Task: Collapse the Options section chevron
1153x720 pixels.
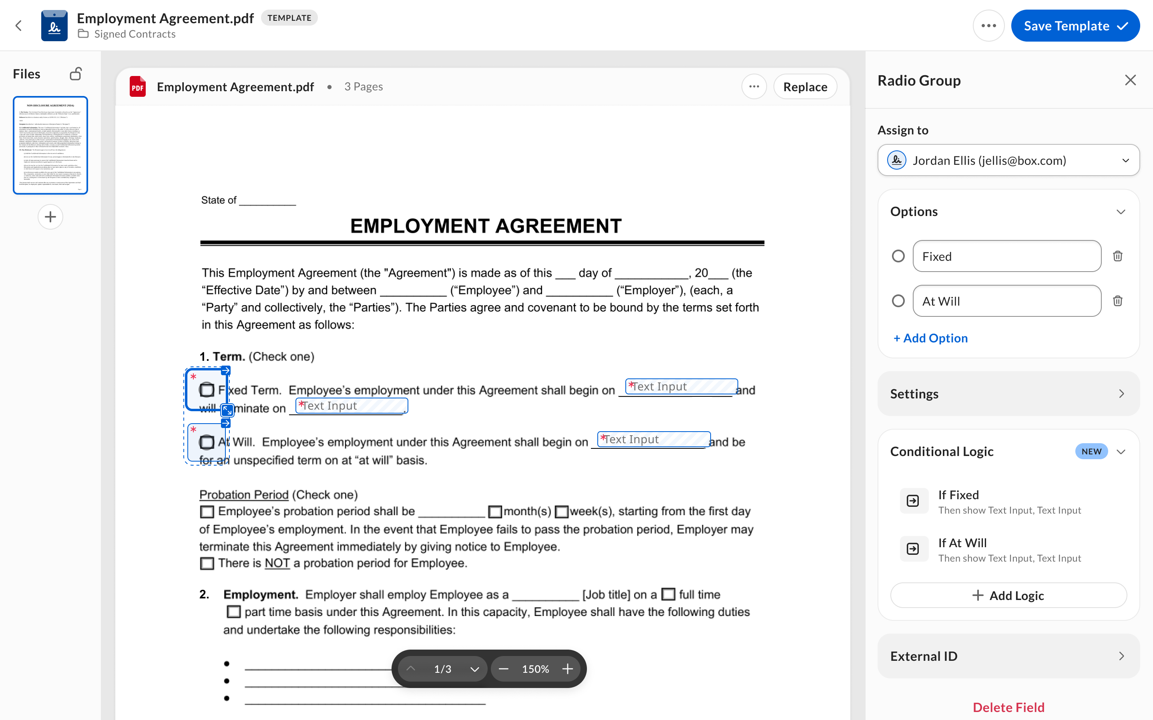Action: [1121, 212]
